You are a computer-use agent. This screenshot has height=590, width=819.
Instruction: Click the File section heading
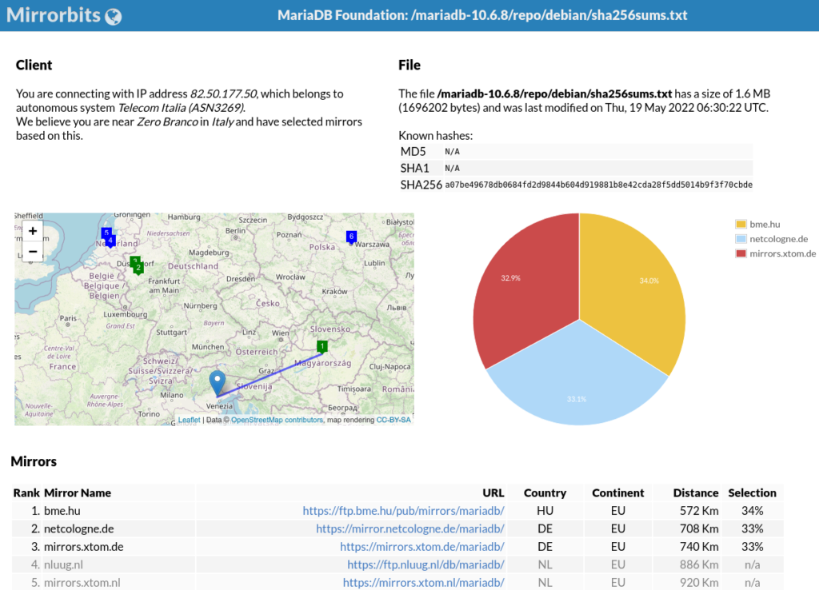(409, 65)
